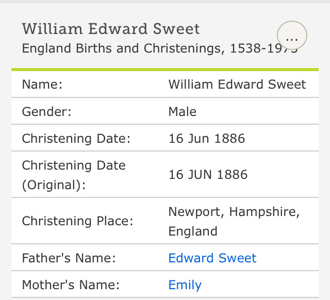
Task: Select the uppercase 16 JUN 1886 value
Action: click(x=208, y=174)
